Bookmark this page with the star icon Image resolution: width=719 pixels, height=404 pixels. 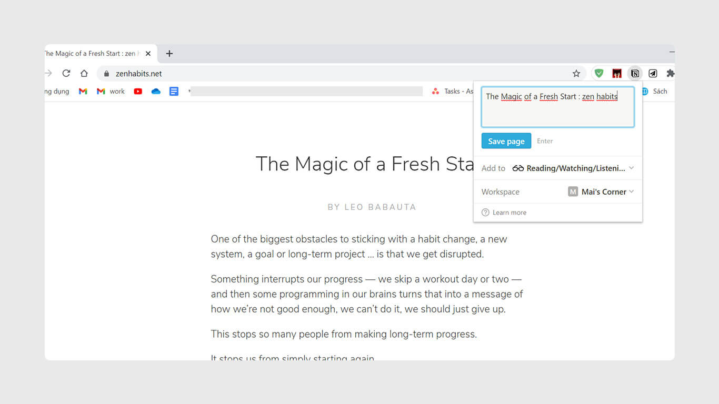(x=576, y=74)
